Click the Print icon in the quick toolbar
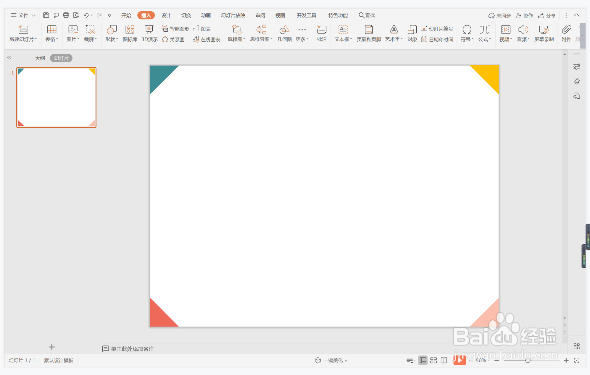Screen dimensions: 590x375 [66, 15]
